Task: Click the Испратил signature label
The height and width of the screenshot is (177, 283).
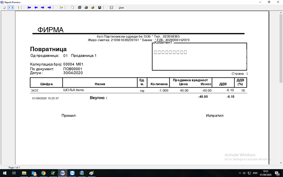Action: pyautogui.click(x=214, y=116)
